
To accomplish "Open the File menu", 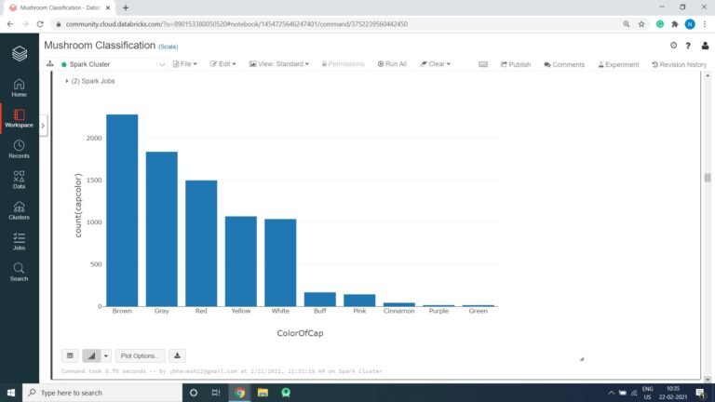I will (x=184, y=64).
